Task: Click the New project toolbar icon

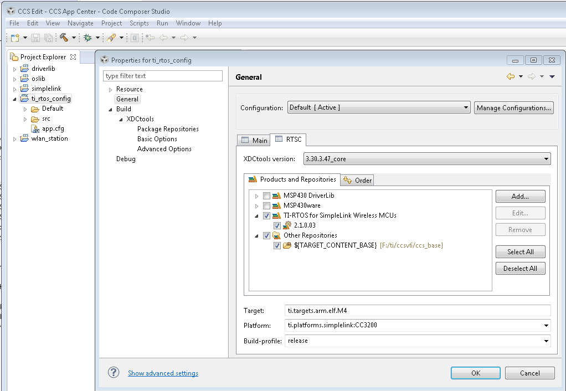Action: (x=15, y=38)
